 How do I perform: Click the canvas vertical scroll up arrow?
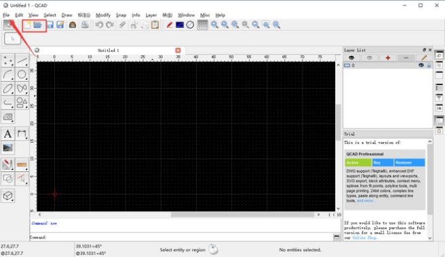point(338,65)
